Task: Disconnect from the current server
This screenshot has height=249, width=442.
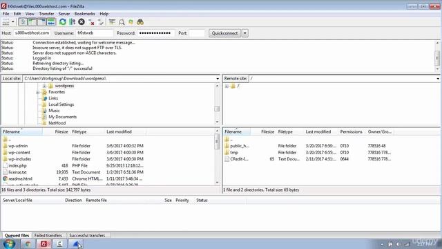Action: coord(91,22)
